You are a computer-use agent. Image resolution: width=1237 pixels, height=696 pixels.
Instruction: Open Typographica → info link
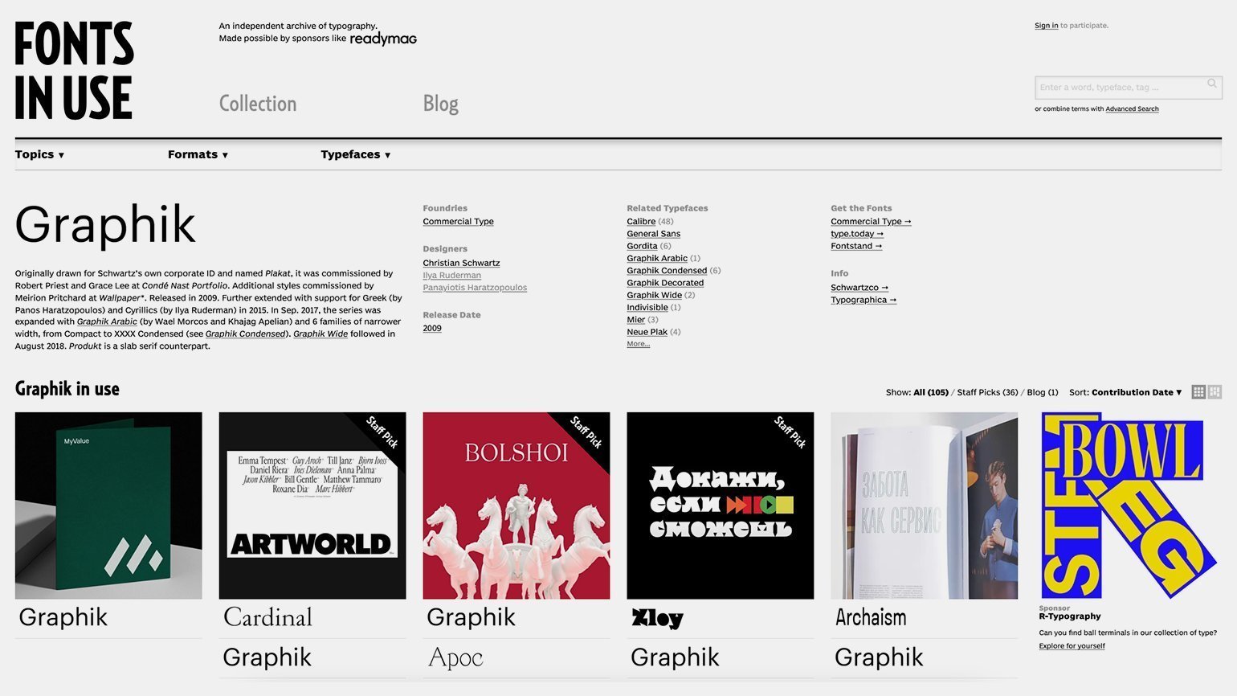(x=863, y=300)
